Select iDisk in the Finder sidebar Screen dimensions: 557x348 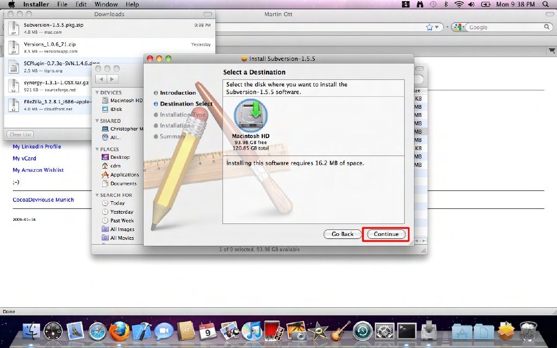click(x=112, y=109)
